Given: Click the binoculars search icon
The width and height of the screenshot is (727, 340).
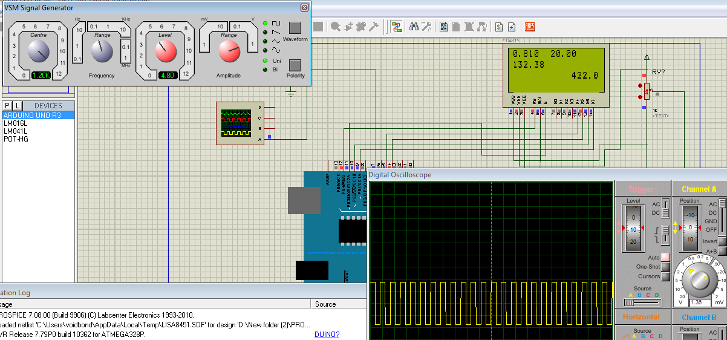Looking at the screenshot, I should (414, 27).
